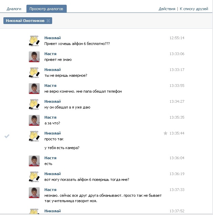Click Николай's avatar on the 13:34:27 message

(x=34, y=104)
